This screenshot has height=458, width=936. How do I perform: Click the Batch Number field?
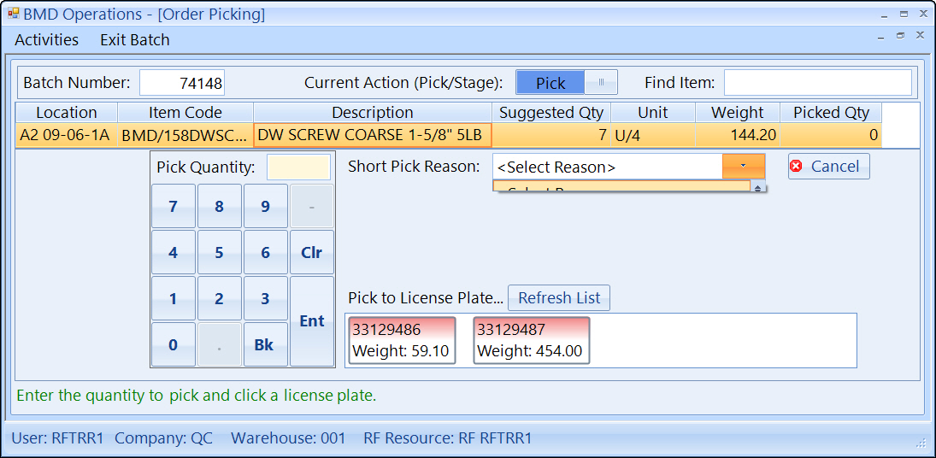(x=182, y=83)
